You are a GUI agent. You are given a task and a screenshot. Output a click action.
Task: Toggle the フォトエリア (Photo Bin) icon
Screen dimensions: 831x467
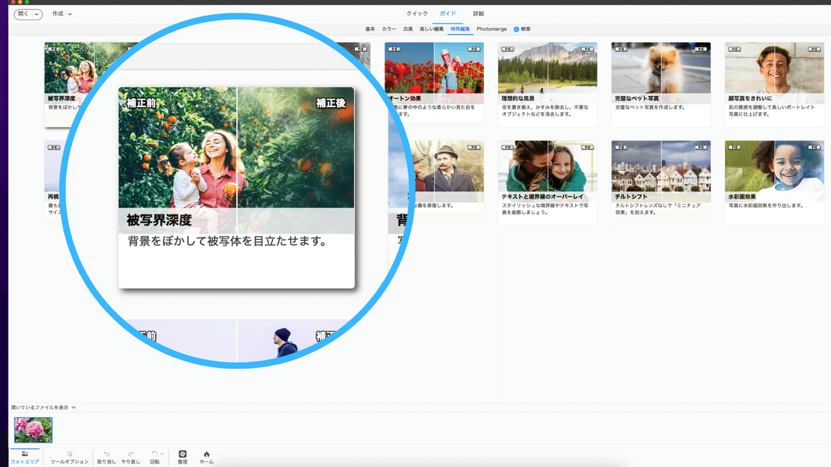coord(25,457)
